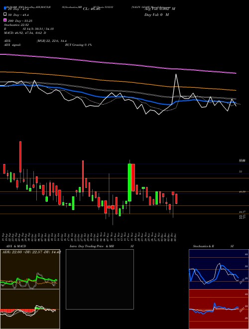Click the 52 price level label
The image size is (249, 329).
click(241, 171)
